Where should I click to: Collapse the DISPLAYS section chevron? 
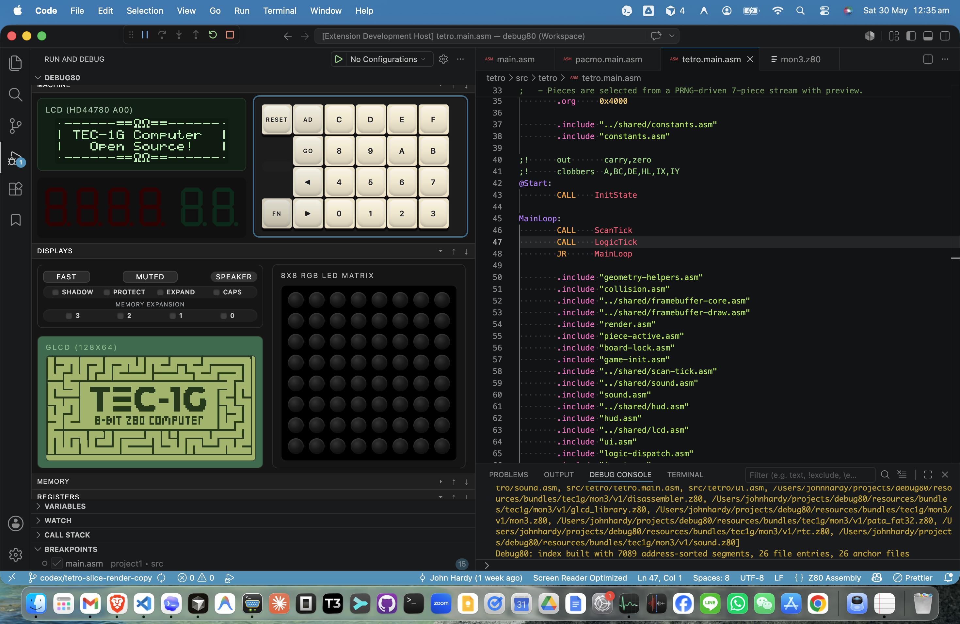pyautogui.click(x=440, y=251)
